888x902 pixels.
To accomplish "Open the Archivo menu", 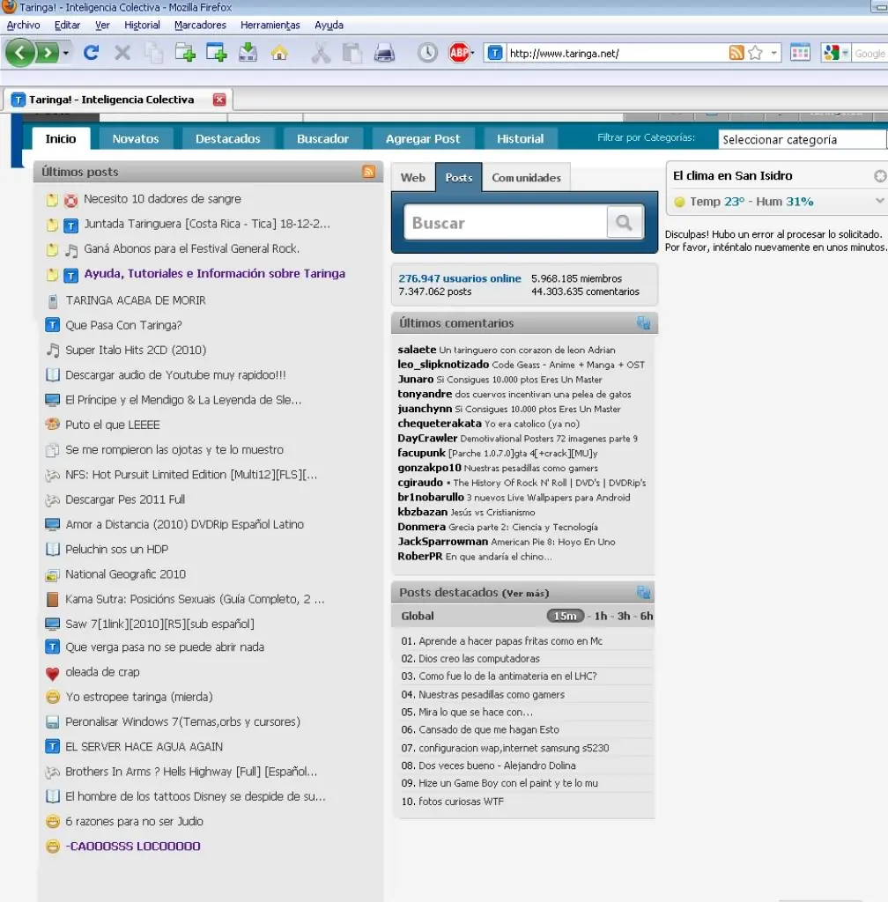I will (x=24, y=25).
